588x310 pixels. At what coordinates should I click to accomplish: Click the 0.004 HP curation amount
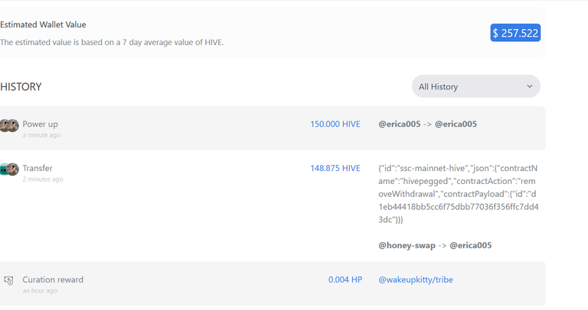click(345, 279)
